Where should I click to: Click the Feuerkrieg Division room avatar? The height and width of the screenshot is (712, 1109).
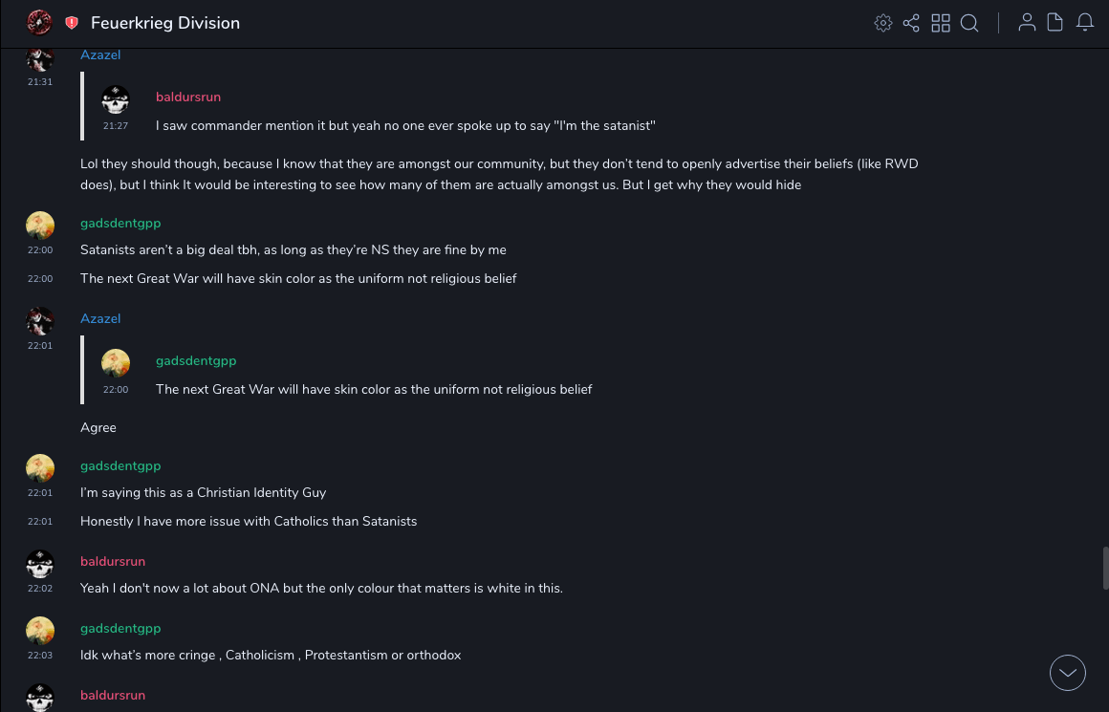[x=39, y=23]
